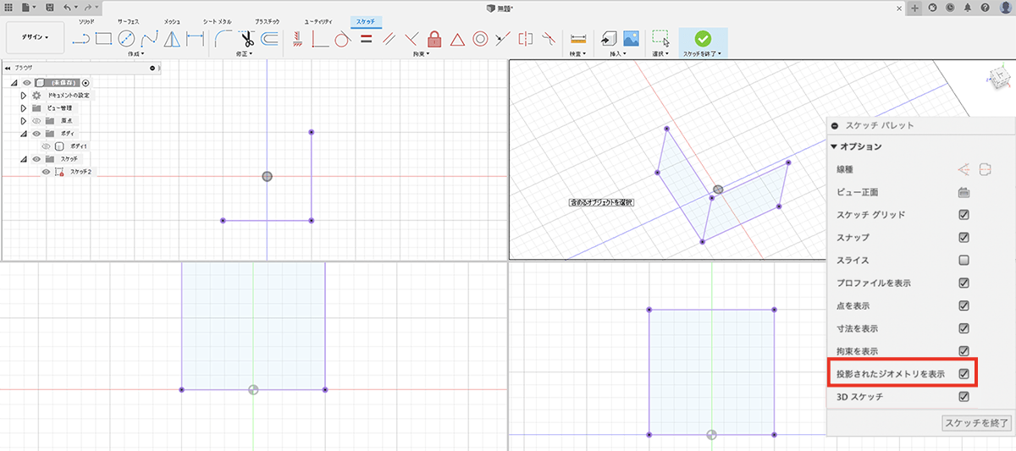Activate the Trim scissors tool

pyautogui.click(x=246, y=38)
